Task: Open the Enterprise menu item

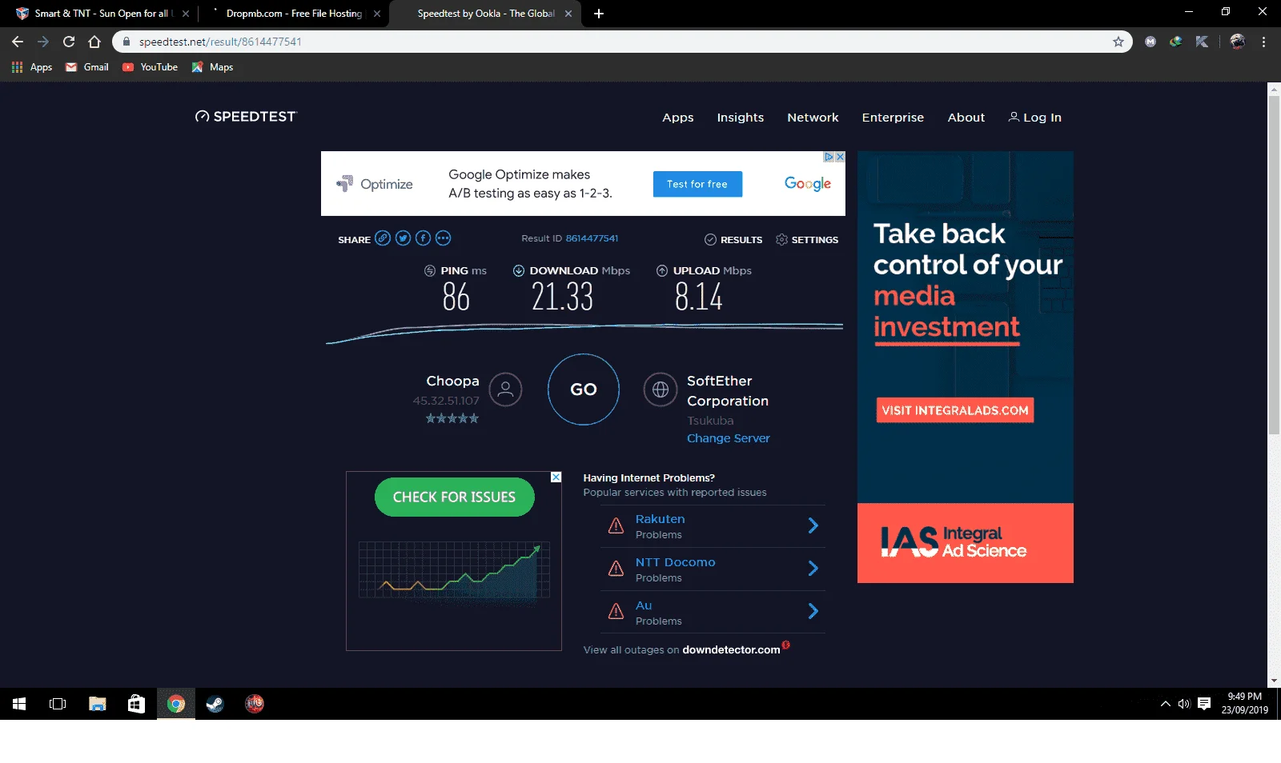Action: (x=893, y=118)
